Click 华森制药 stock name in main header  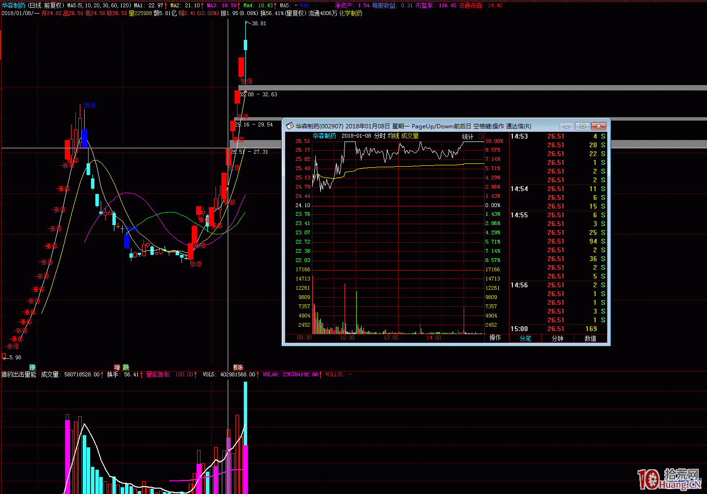point(13,5)
